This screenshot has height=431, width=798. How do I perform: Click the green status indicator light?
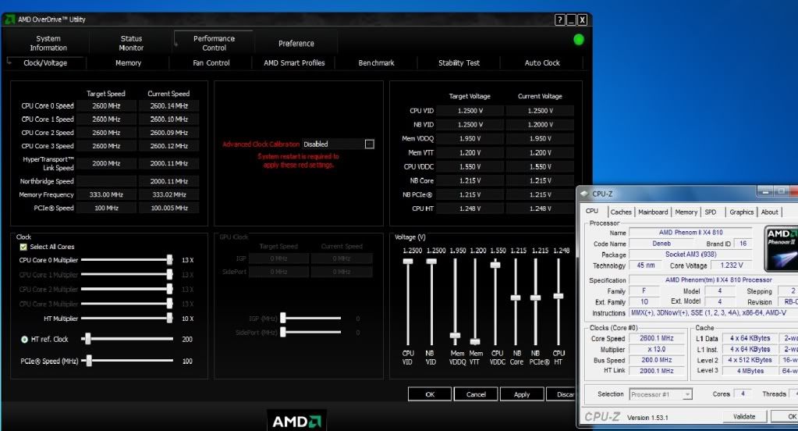click(579, 39)
